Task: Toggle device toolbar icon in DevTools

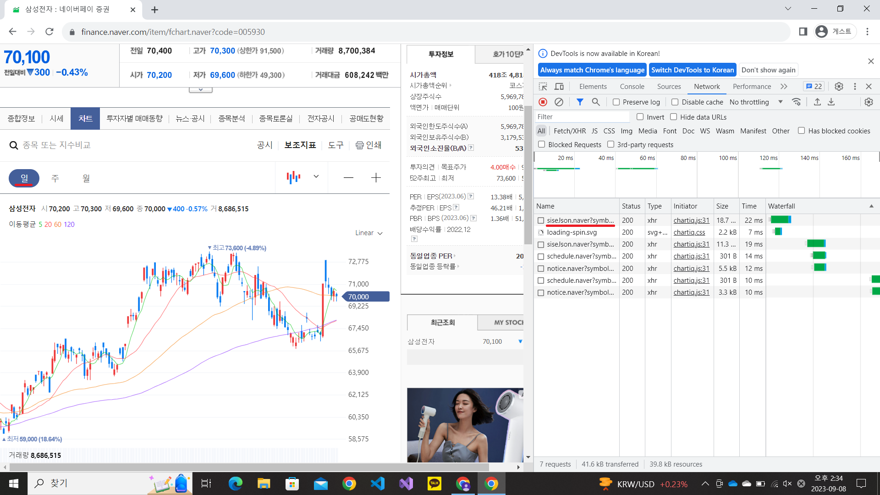Action: (559, 87)
